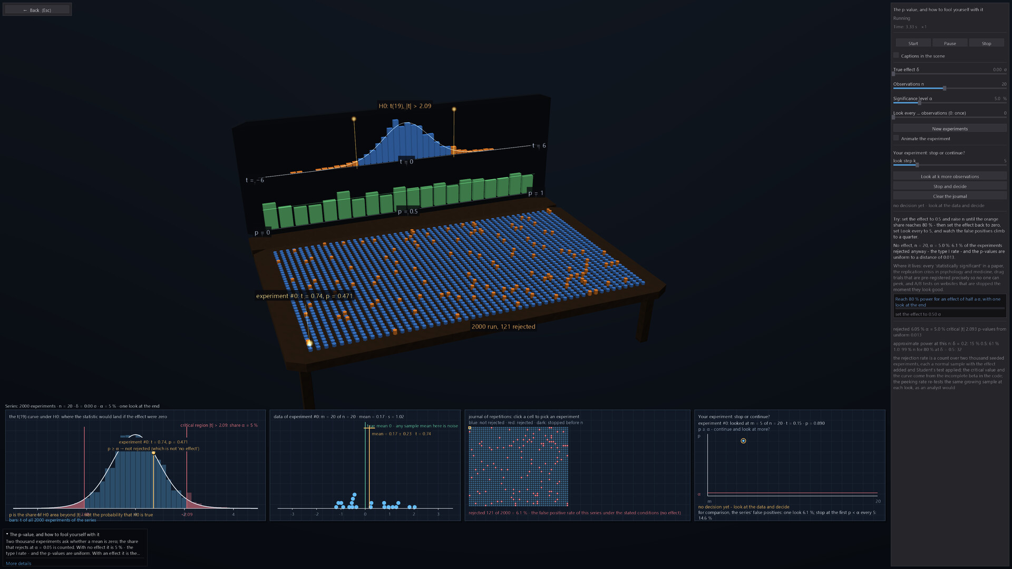Image resolution: width=1012 pixels, height=569 pixels.
Task: Click the 't = 6' axis label
Action: tap(539, 145)
